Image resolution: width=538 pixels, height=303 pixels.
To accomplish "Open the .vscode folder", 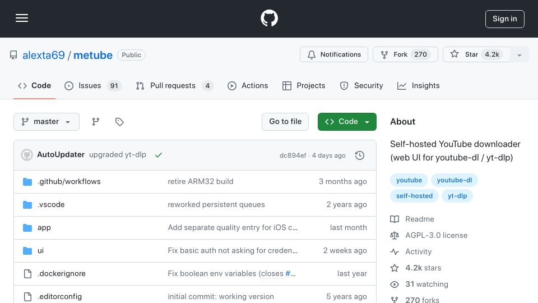I will tap(51, 204).
